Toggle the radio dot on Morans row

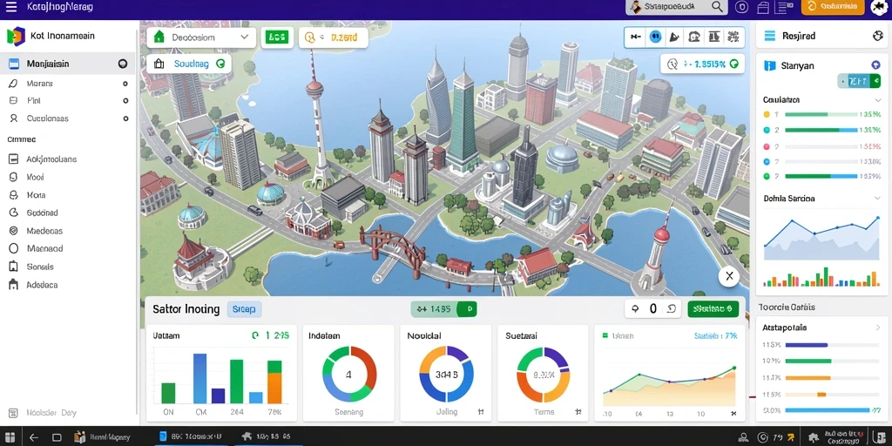(125, 84)
